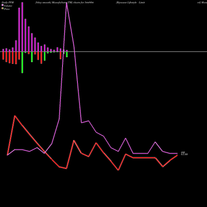Viewport: 207px width, 207px height.
Task: Select the Price legend label
Action: tap(7, 9)
